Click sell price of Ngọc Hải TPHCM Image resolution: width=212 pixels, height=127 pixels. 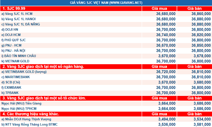tap(202, 108)
